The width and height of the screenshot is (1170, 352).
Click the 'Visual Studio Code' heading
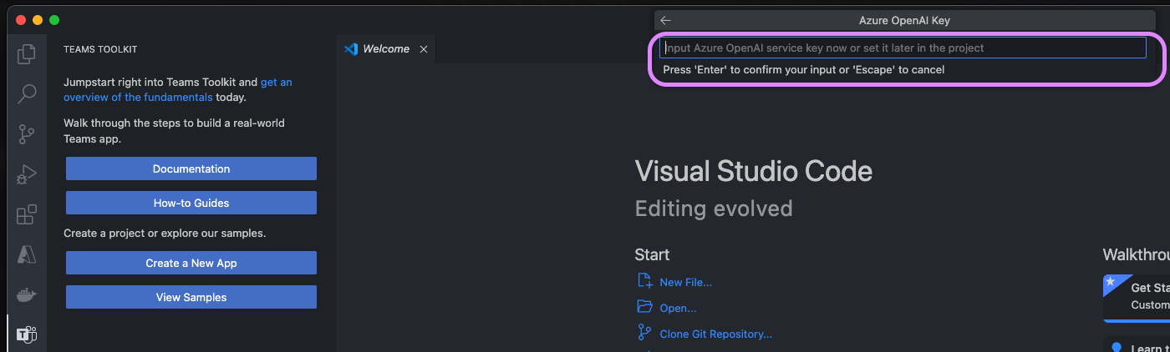pos(754,171)
